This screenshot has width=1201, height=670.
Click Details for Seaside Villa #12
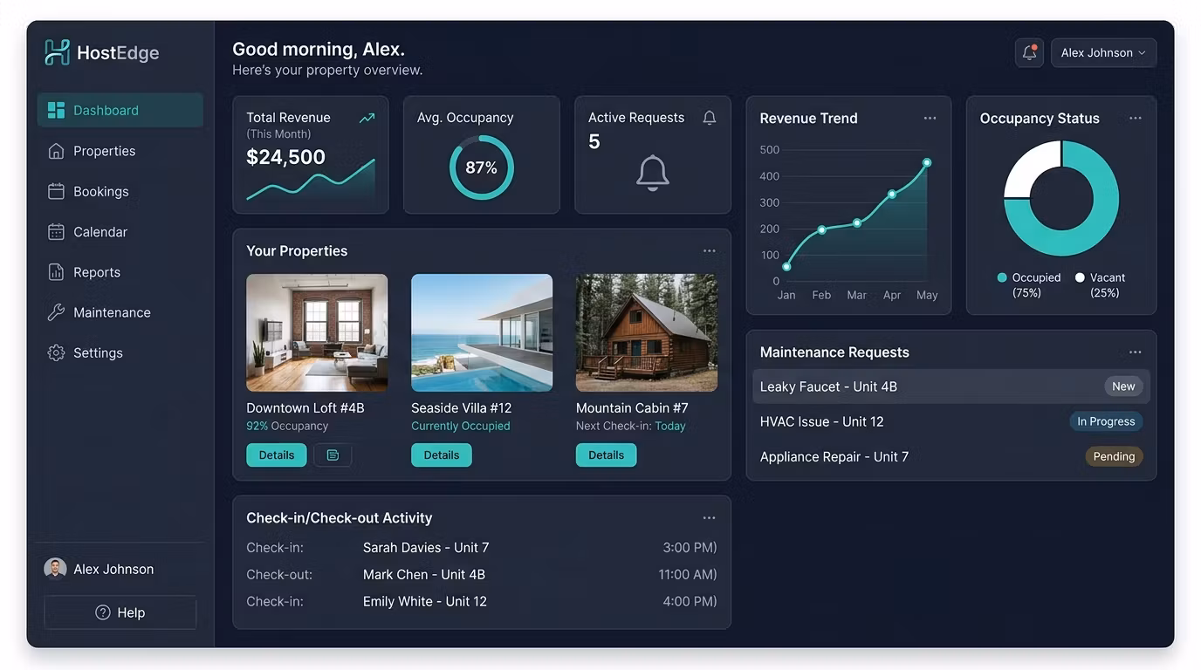442,455
